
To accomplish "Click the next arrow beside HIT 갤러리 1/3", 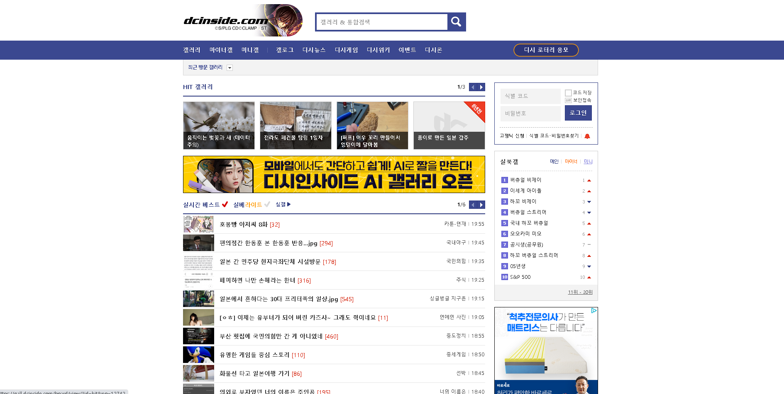I will point(481,87).
